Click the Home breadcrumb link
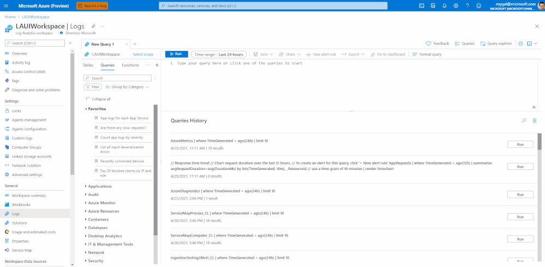This screenshot has width=545, height=267. pos(10,17)
